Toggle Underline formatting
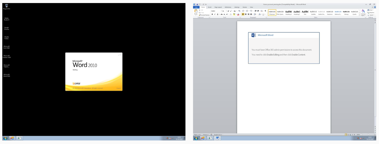 pyautogui.click(x=217, y=14)
